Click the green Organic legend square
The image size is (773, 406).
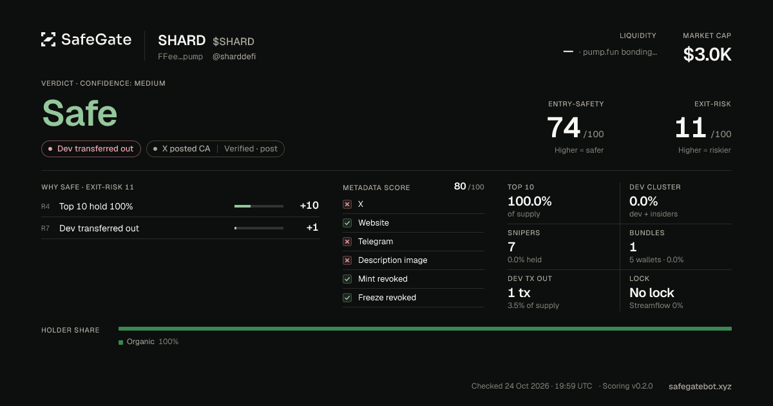(120, 342)
